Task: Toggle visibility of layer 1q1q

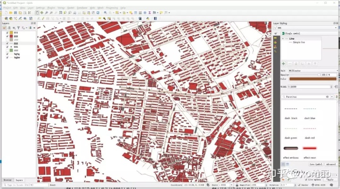Action: (x=8, y=54)
